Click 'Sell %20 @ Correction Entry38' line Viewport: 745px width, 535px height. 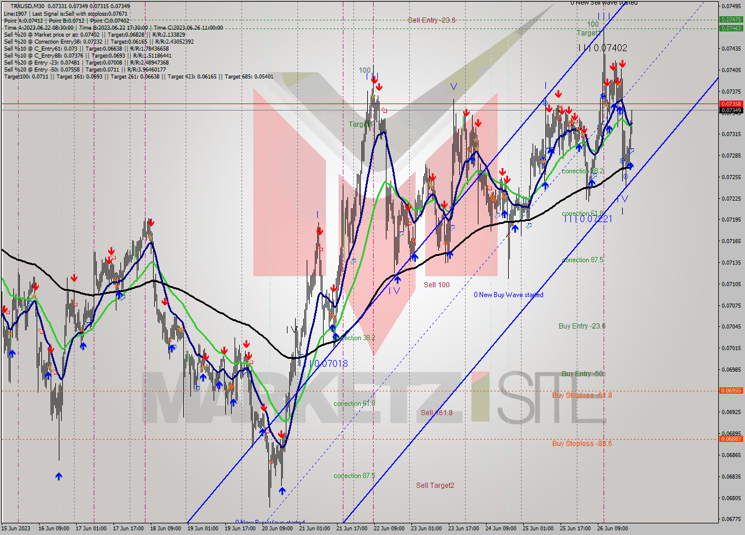click(99, 42)
